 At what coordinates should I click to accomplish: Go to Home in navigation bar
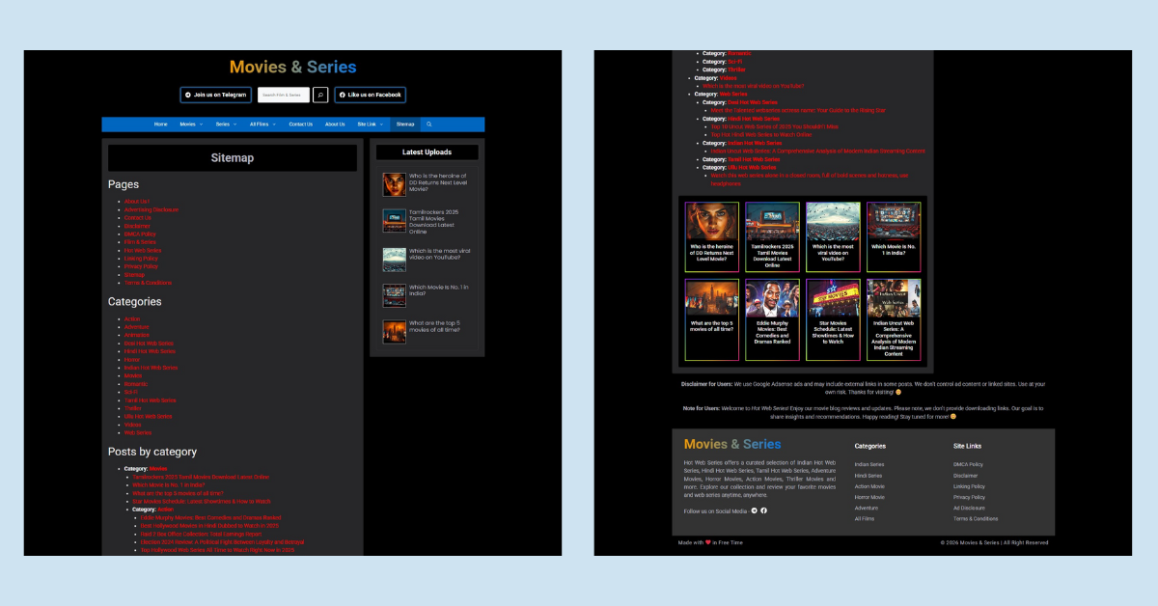pos(160,124)
